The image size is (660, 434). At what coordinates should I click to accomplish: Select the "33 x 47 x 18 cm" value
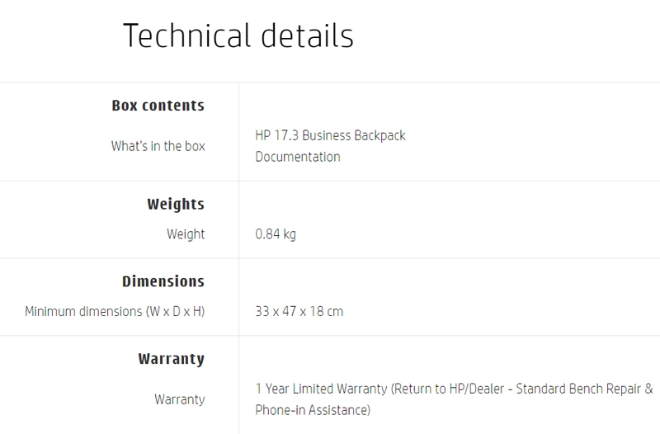click(x=299, y=312)
